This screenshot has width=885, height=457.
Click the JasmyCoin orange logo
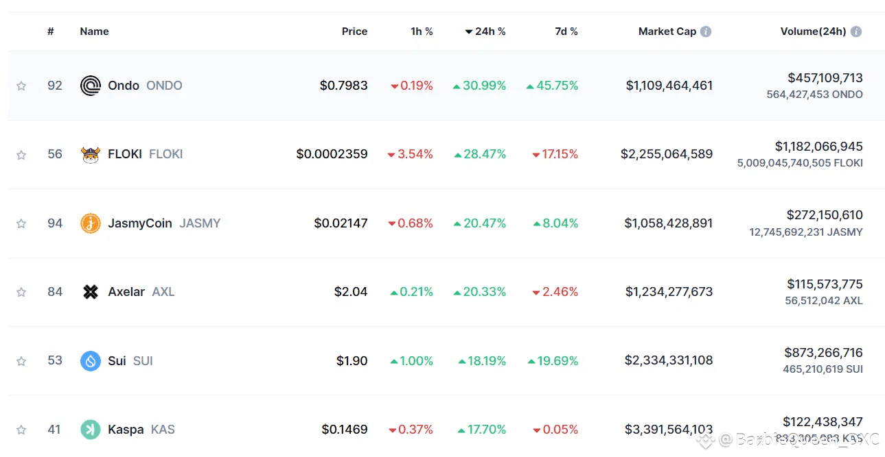click(x=91, y=223)
